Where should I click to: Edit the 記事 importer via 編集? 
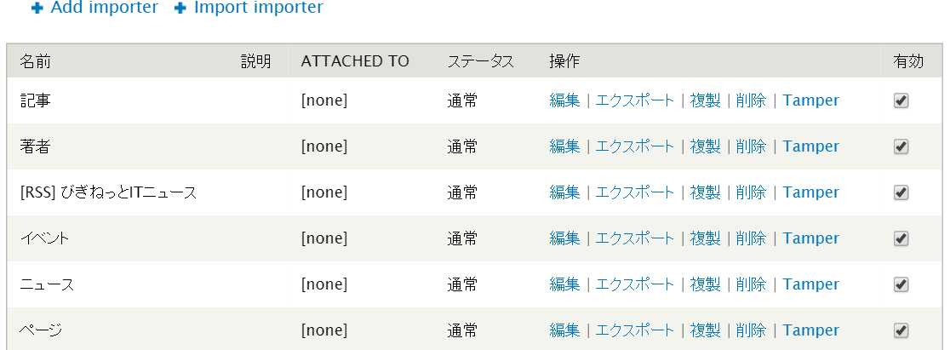point(564,100)
